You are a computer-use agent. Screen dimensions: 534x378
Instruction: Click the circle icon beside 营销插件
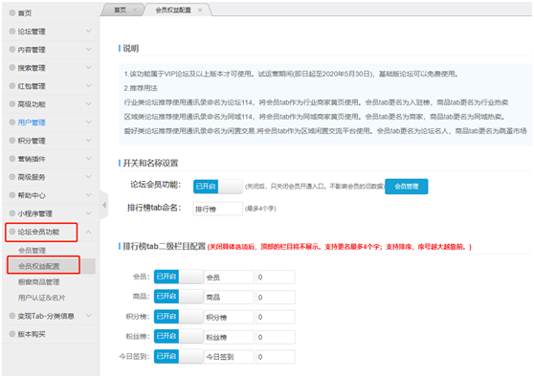tap(12, 159)
